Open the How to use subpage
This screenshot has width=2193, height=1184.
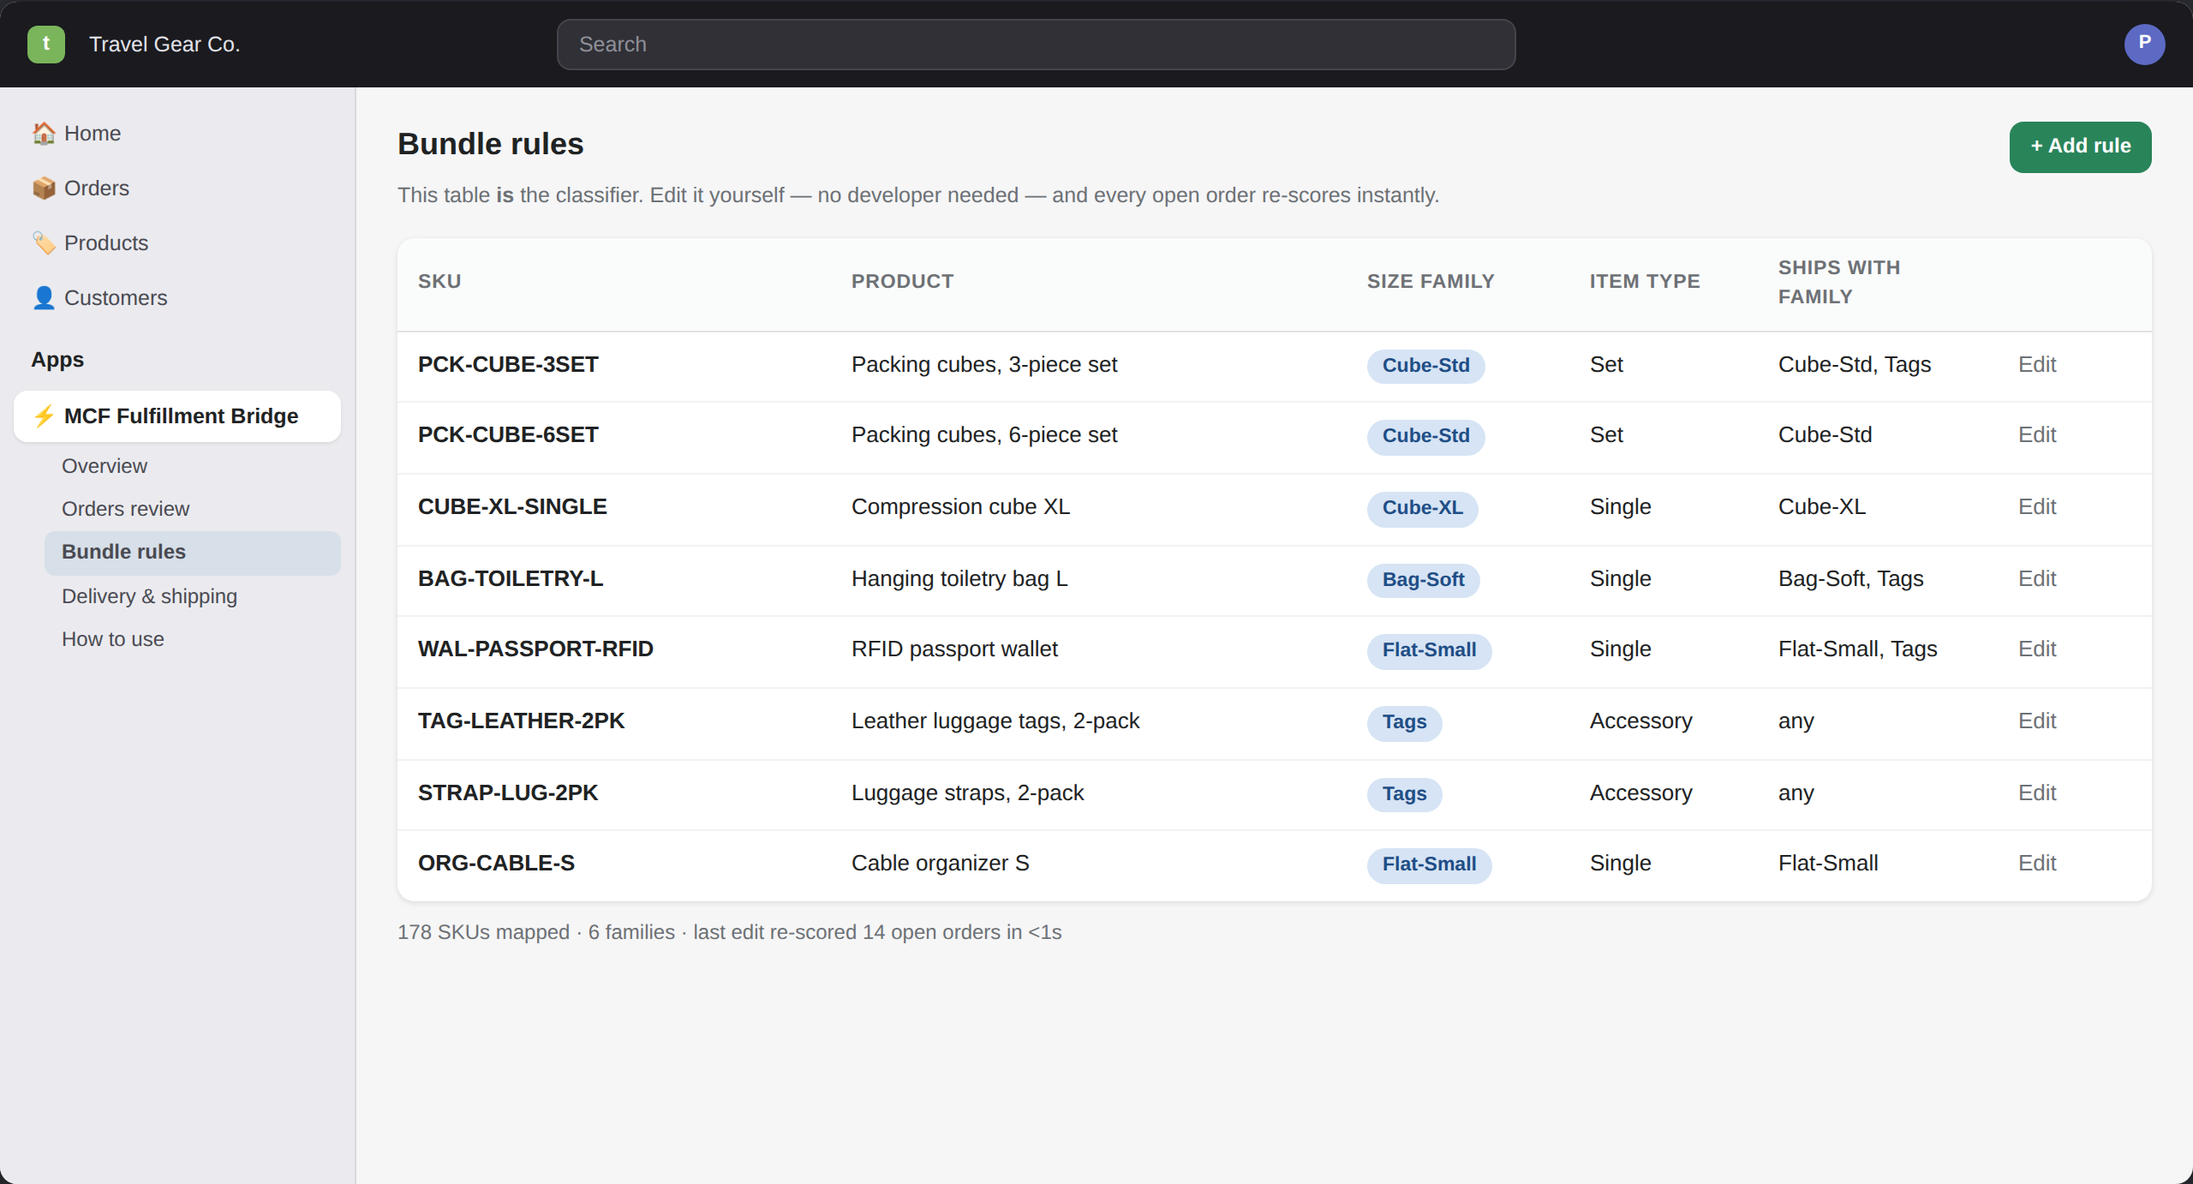(193, 639)
